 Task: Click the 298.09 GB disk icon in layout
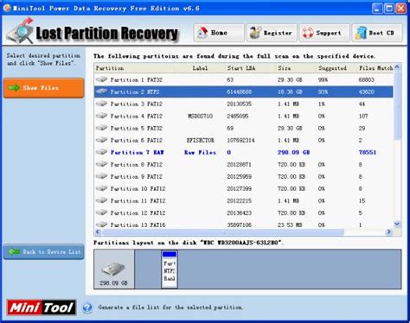[114, 269]
